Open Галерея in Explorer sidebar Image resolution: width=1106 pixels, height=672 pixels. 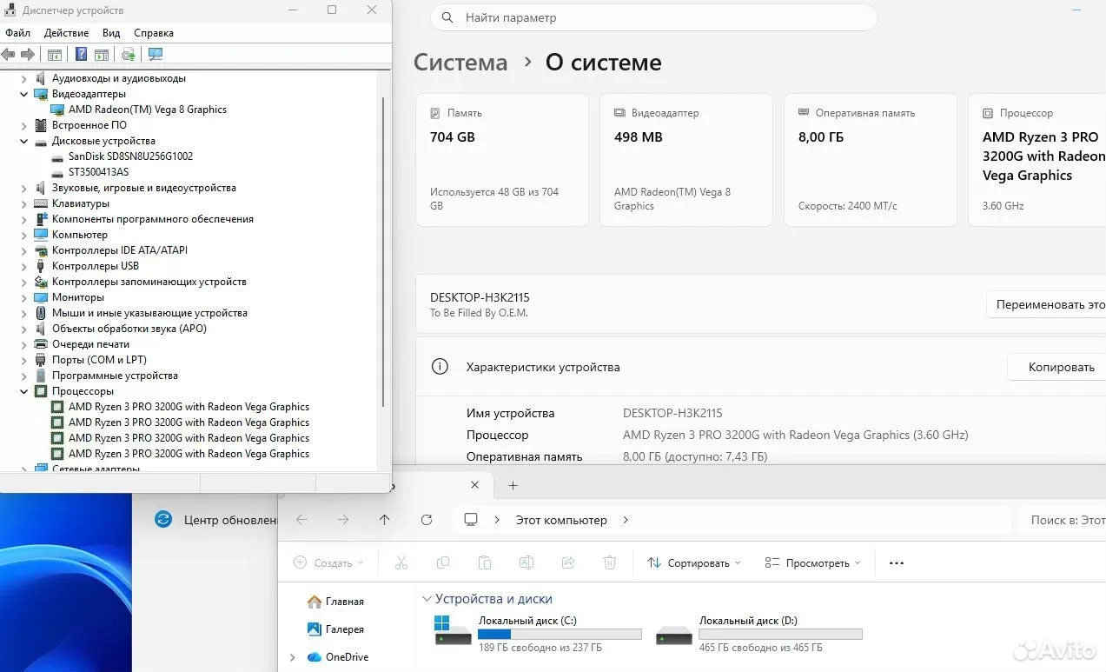point(336,629)
